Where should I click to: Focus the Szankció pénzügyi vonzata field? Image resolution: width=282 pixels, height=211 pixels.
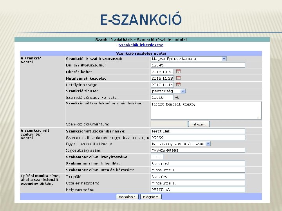pyautogui.click(x=162, y=97)
